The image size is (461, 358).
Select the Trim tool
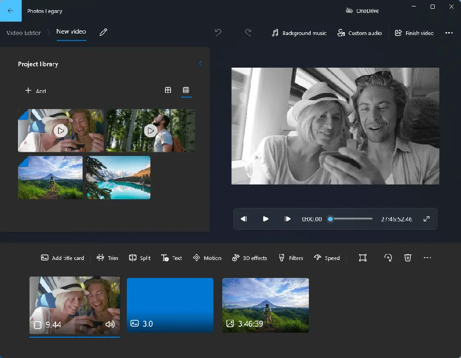pyautogui.click(x=107, y=258)
